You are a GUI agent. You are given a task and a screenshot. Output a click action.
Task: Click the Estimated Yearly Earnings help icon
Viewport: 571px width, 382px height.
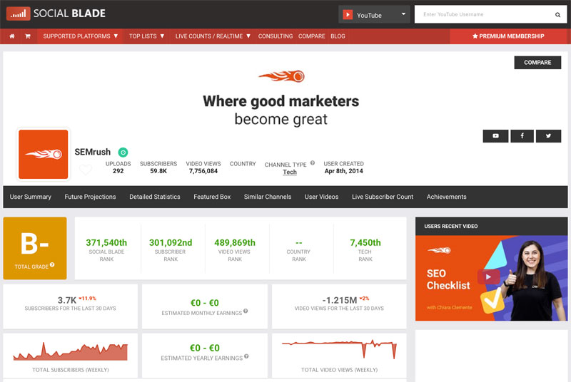[246, 356]
